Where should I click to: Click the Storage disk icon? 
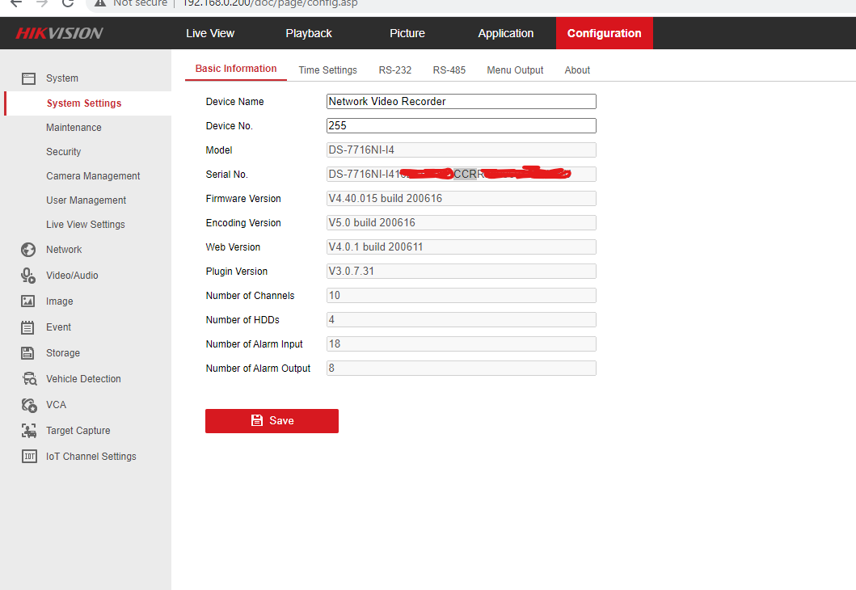click(x=28, y=353)
